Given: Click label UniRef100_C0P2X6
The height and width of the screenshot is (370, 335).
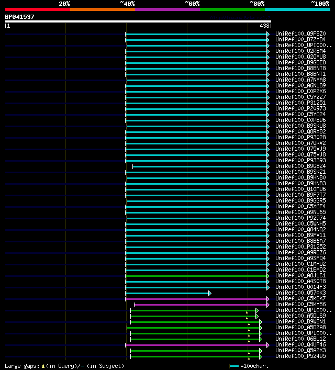Looking at the screenshot, I should [300, 91].
